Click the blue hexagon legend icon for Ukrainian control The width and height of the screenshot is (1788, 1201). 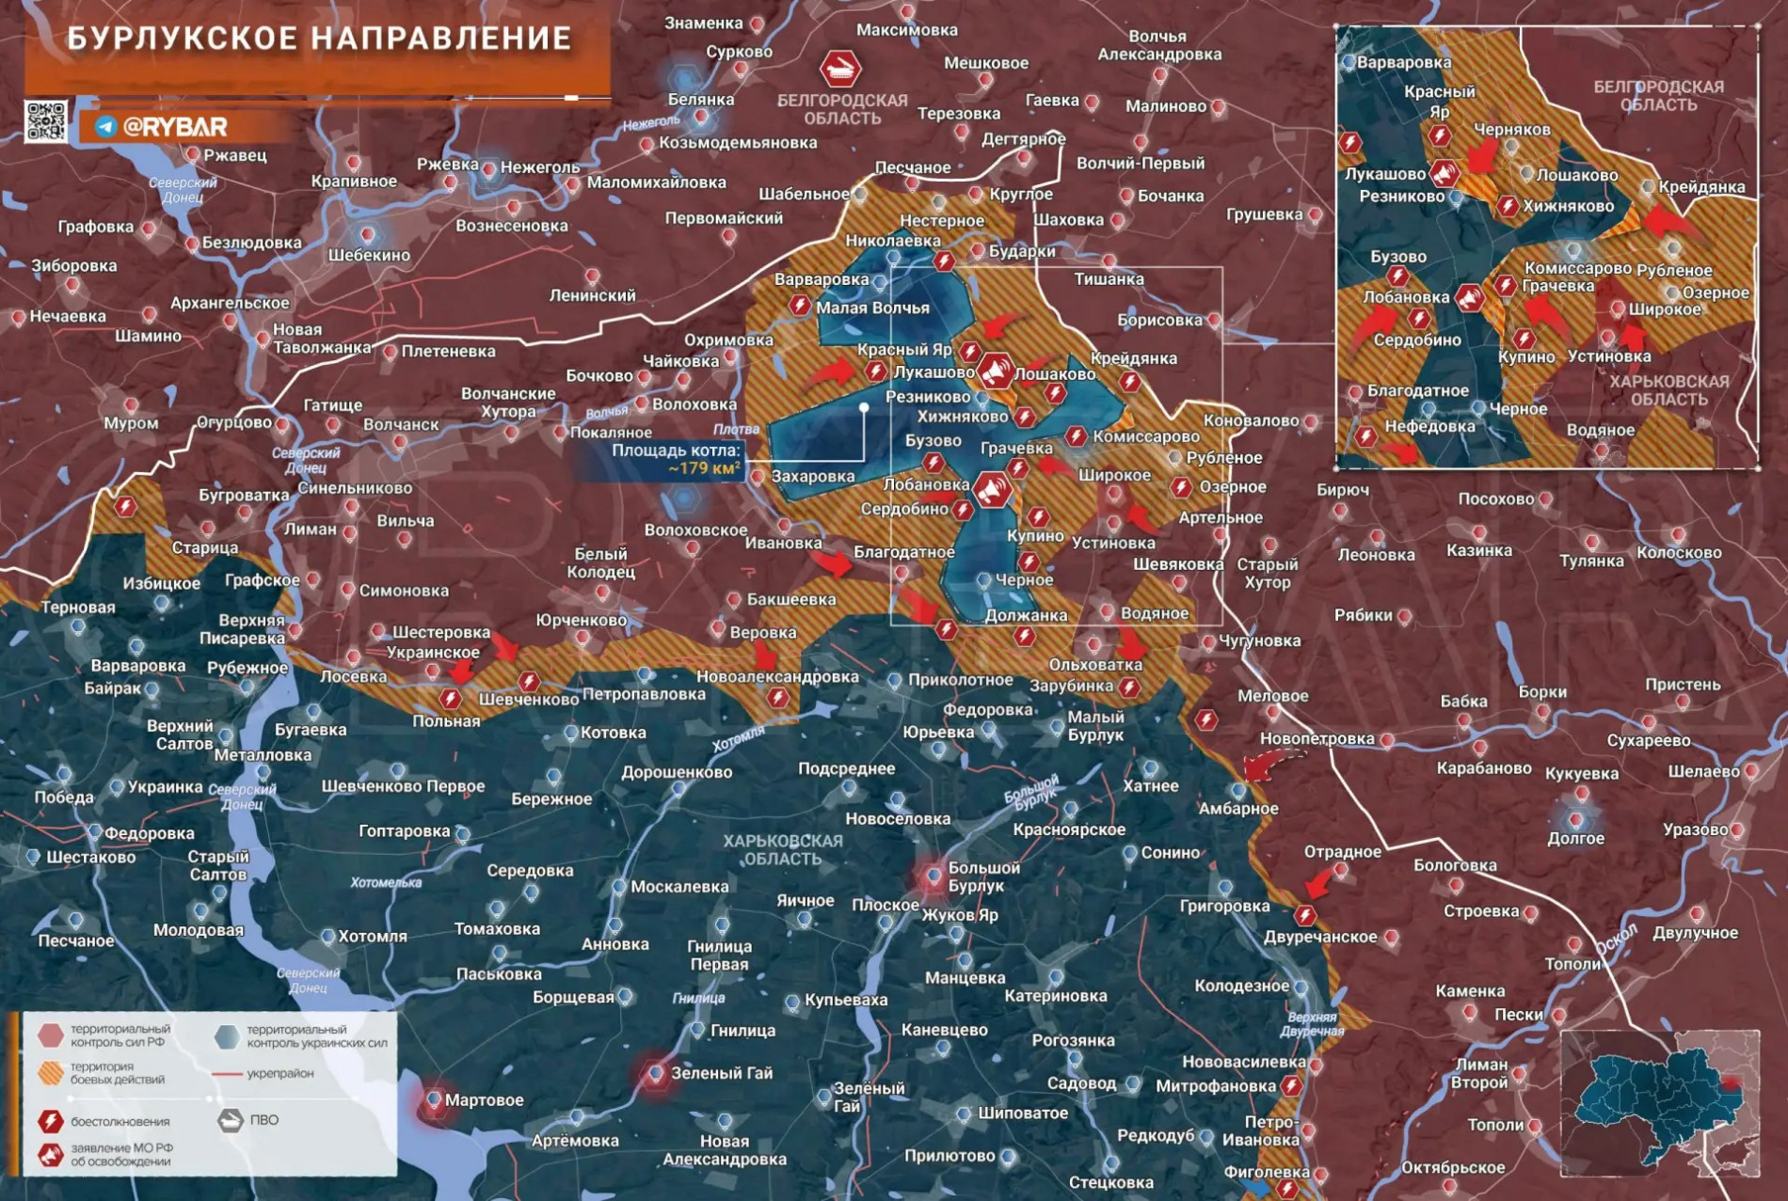point(228,1036)
